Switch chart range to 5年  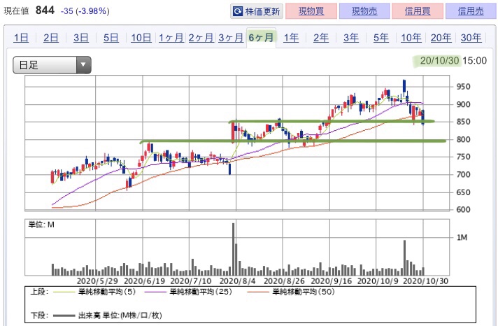click(380, 38)
